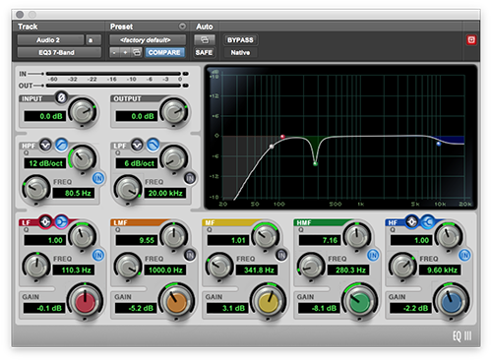Click the red target button
492x361 pixels.
click(x=471, y=40)
